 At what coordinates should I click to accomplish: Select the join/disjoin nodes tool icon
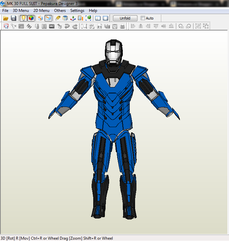point(14,26)
